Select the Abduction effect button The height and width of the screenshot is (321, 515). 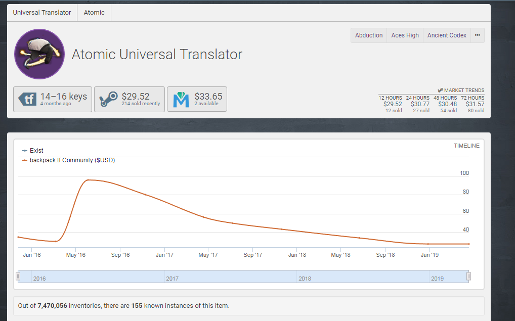[369, 35]
